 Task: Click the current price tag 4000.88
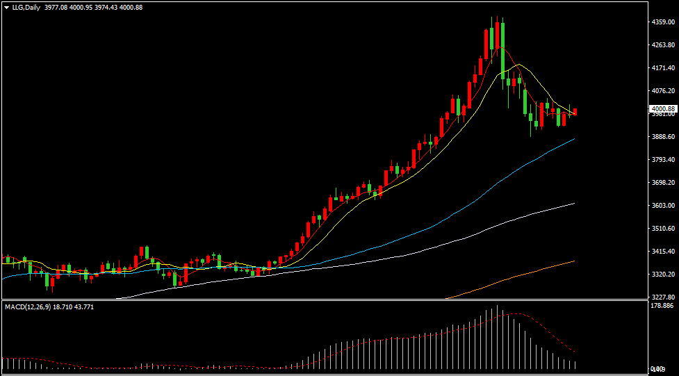tap(663, 108)
